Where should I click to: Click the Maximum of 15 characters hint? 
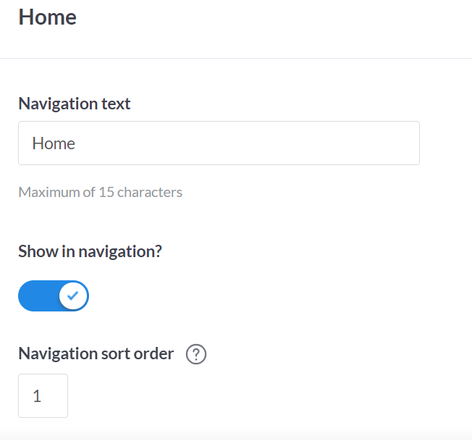click(101, 193)
